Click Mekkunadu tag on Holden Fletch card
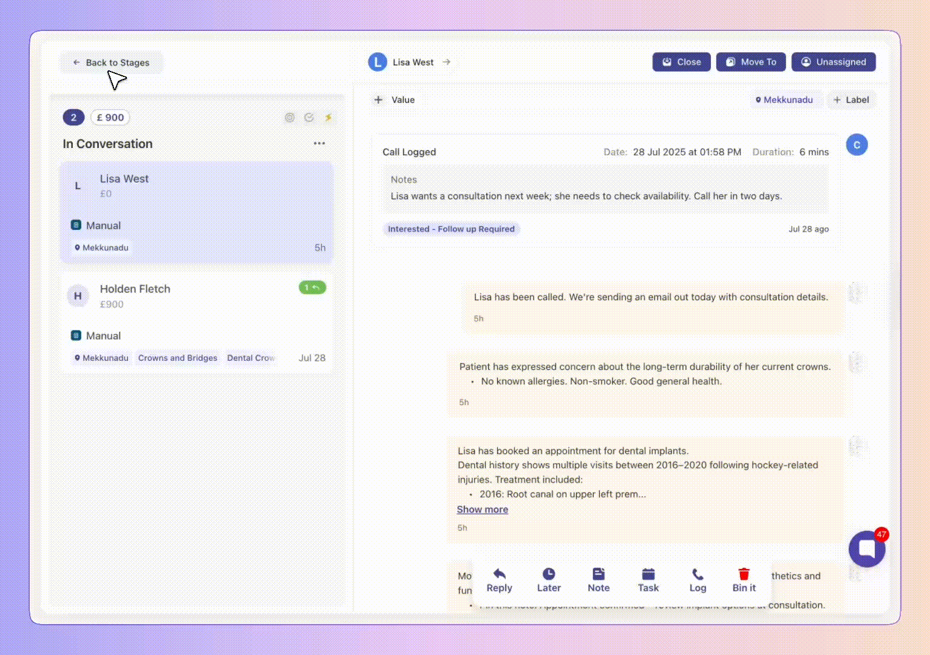930x655 pixels. 101,358
